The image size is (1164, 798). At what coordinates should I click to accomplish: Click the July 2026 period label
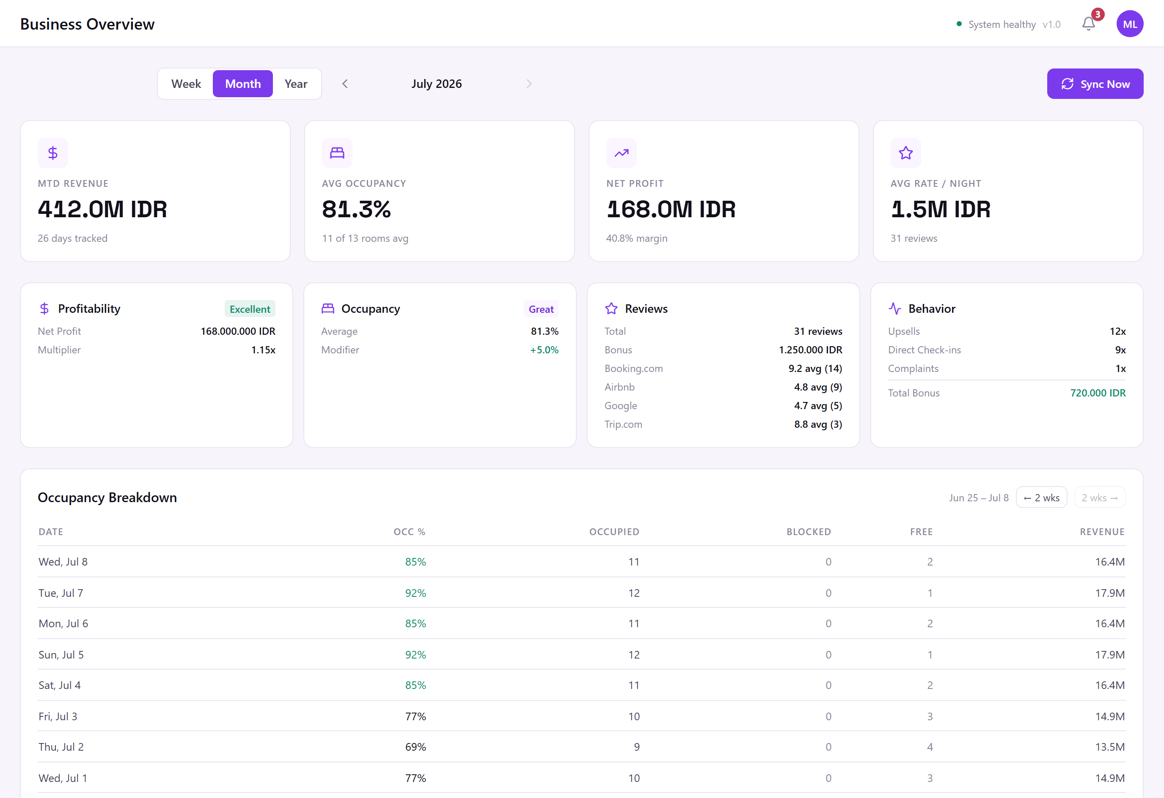[436, 84]
